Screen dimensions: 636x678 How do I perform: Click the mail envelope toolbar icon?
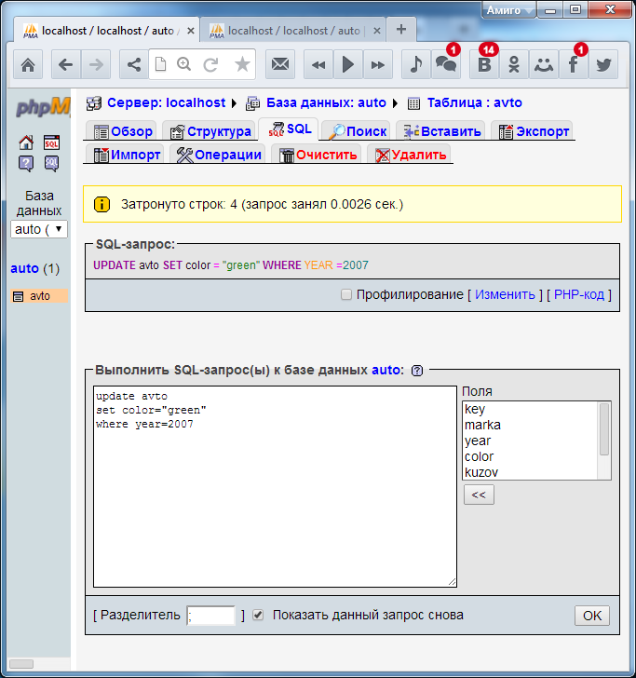coord(278,64)
